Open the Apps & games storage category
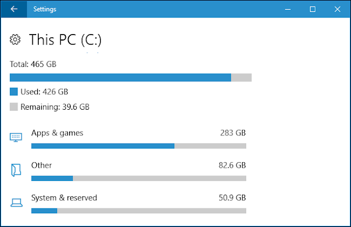351x227 pixels. click(57, 133)
